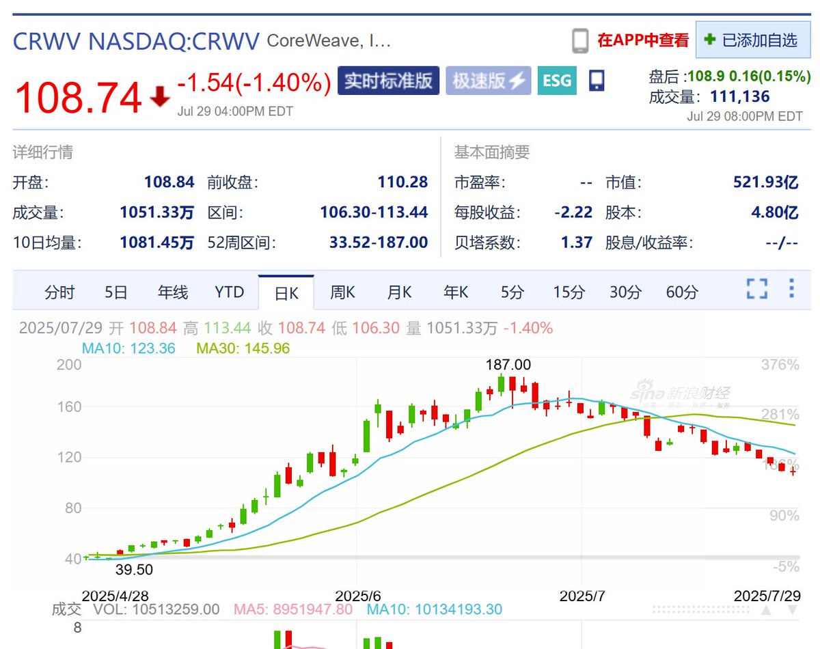Click the red down arrow beside 108.74
The width and height of the screenshot is (820, 649).
[x=160, y=97]
